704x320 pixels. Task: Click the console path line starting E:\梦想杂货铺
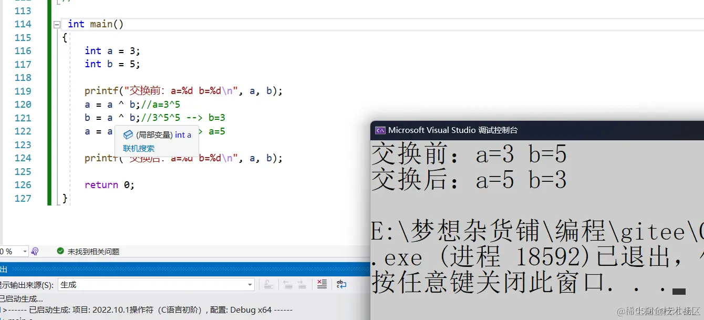point(537,232)
